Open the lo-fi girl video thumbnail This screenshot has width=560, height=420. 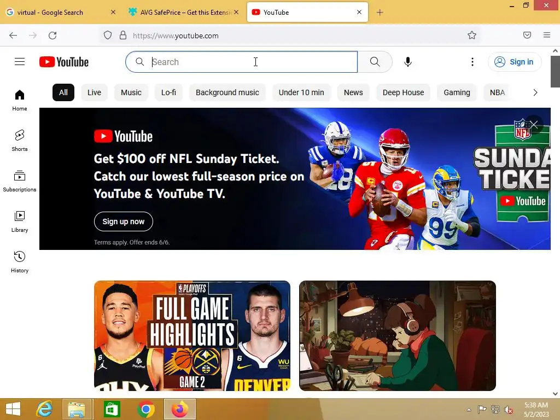coord(398,336)
